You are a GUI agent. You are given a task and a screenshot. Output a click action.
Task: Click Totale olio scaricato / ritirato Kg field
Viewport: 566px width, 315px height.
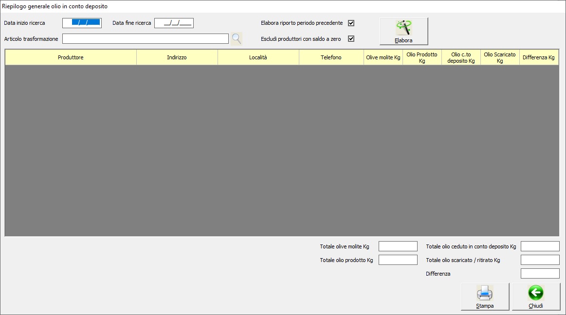point(540,260)
